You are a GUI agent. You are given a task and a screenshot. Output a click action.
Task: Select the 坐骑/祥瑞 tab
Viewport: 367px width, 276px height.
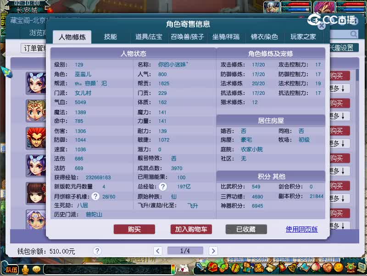coord(226,37)
